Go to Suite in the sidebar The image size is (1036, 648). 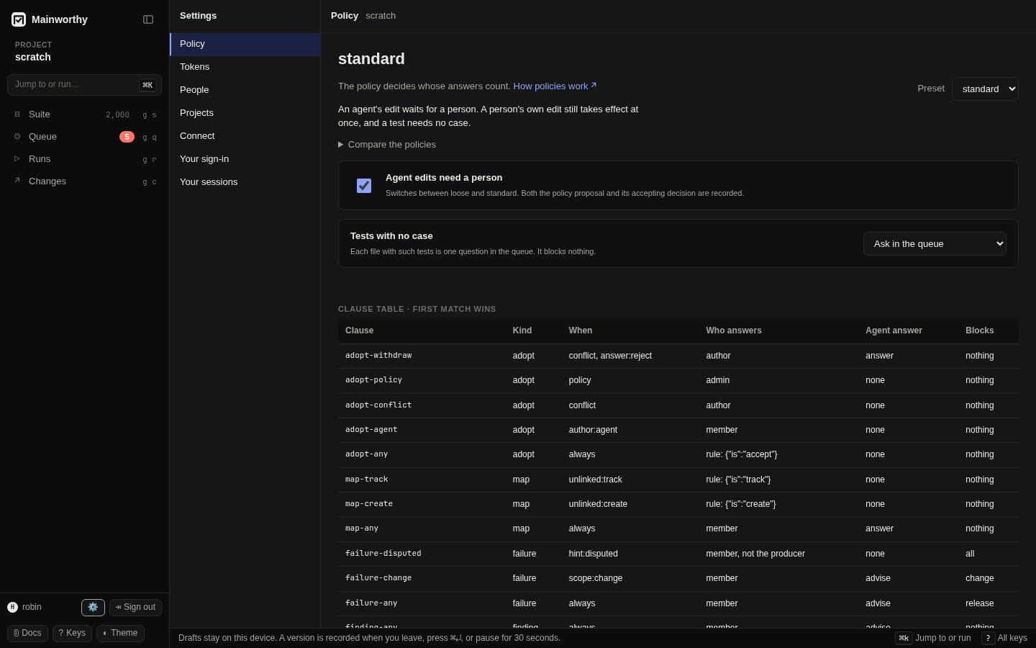coord(84,114)
